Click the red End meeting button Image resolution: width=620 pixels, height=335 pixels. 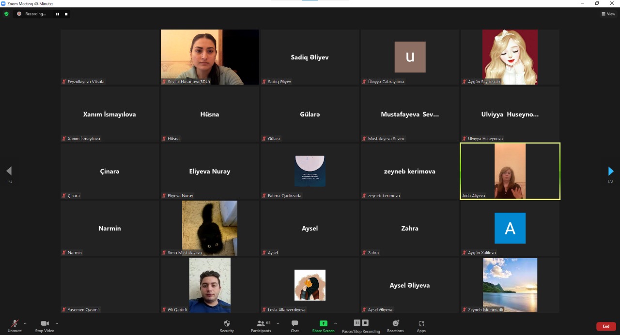click(x=605, y=326)
